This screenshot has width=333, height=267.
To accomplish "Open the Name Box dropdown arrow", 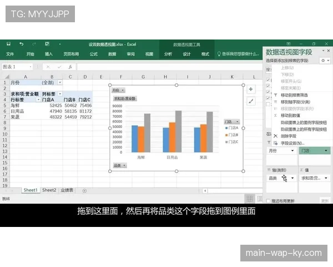I will 31,67.
